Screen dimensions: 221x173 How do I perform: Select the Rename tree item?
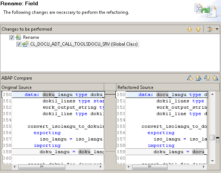pyautogui.click(x=31, y=37)
